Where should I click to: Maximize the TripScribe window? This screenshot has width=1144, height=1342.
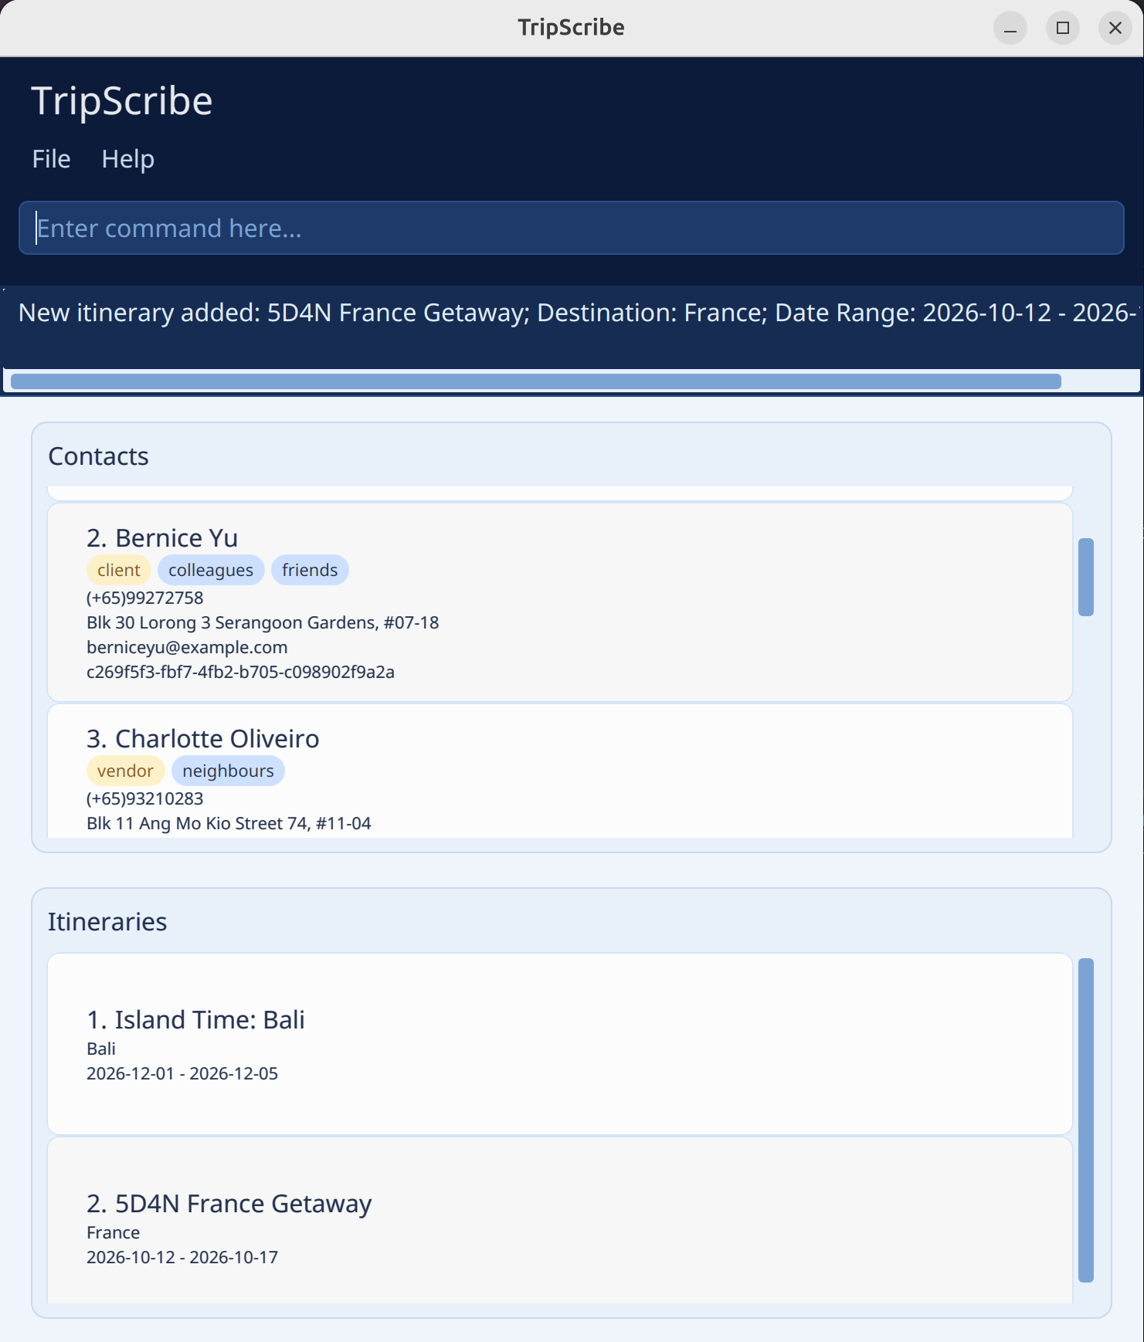[1062, 29]
